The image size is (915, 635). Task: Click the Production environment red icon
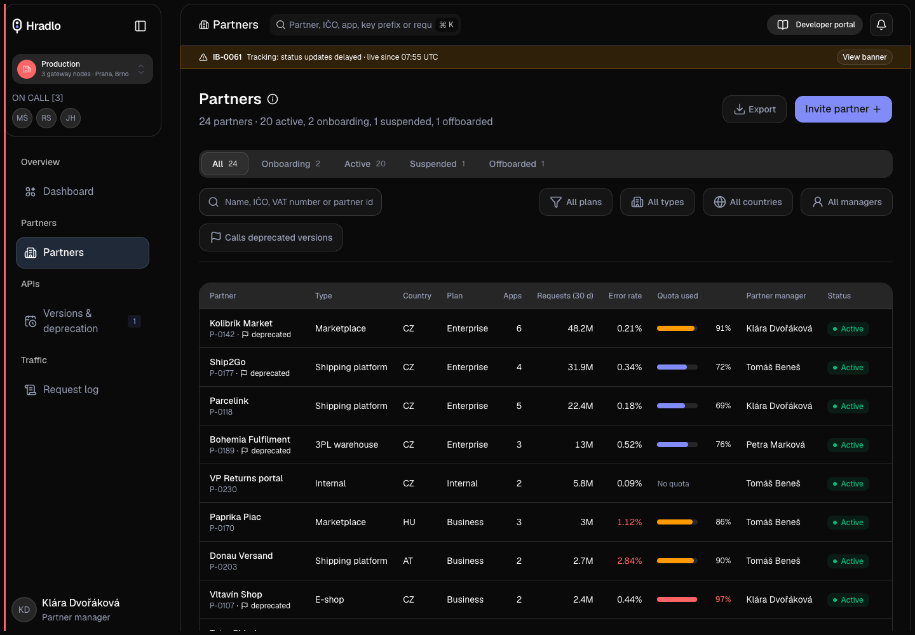(27, 69)
